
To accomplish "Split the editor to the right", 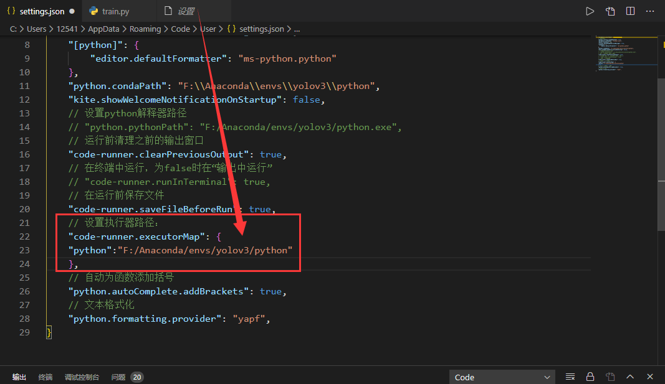I will (x=630, y=11).
